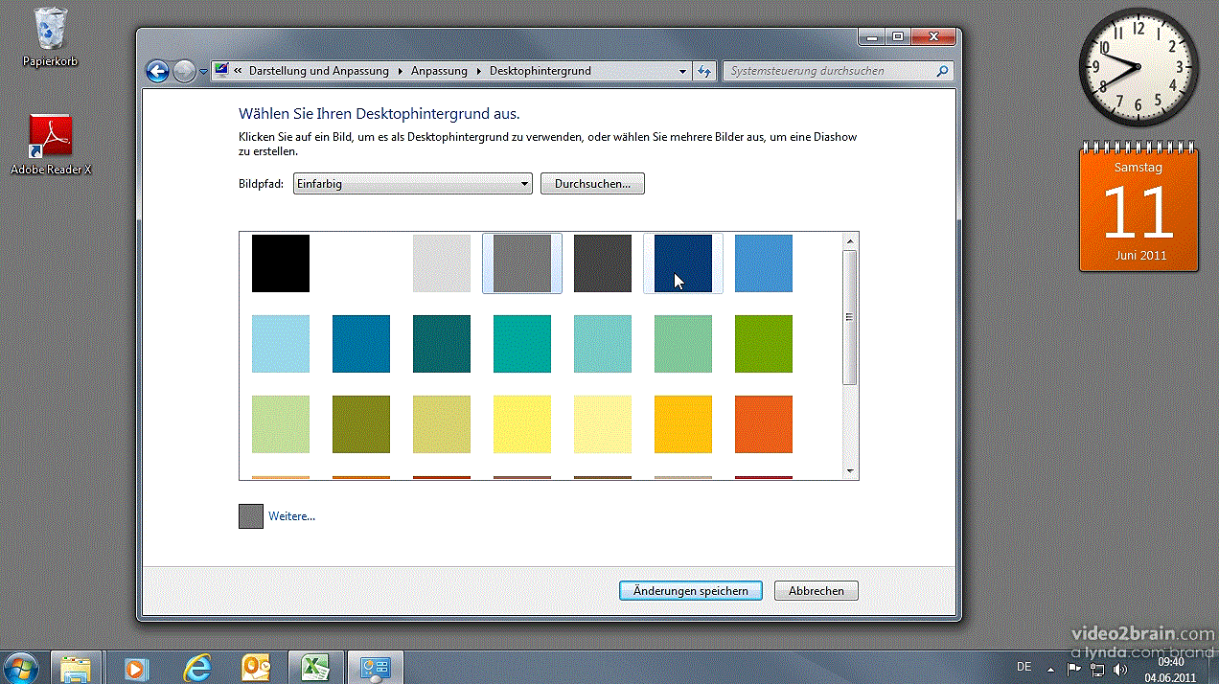The height and width of the screenshot is (684, 1219).
Task: Open the Papierkorb recycle bin icon
Action: [50, 36]
